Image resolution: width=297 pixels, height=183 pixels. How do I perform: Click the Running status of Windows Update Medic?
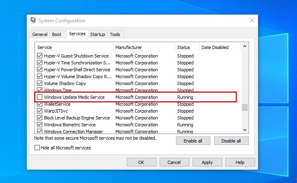point(185,97)
